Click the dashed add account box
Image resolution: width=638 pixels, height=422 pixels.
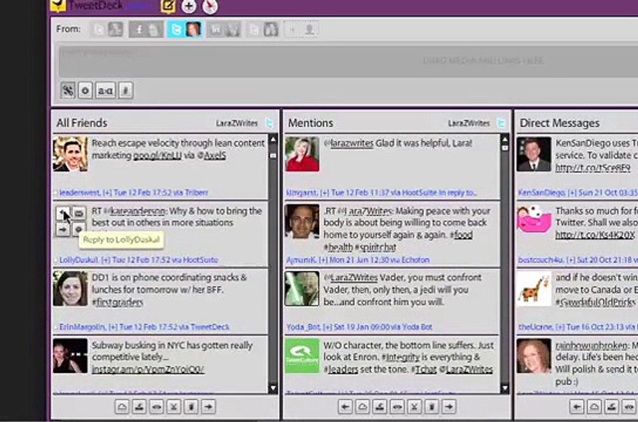coord(301,29)
